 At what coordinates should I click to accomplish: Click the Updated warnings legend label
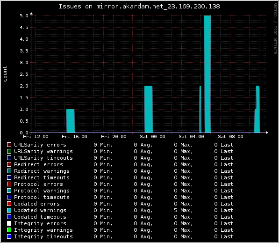click(x=40, y=210)
